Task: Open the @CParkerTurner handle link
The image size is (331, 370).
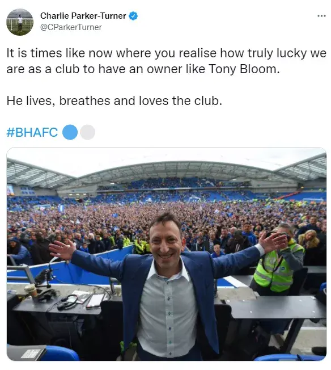Action: [71, 27]
